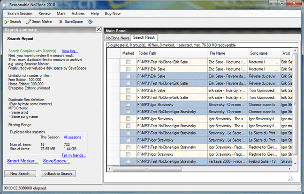Viewport: 304px width, 194px height.
Task: Click the preview icon below results grid
Action: tap(290, 179)
